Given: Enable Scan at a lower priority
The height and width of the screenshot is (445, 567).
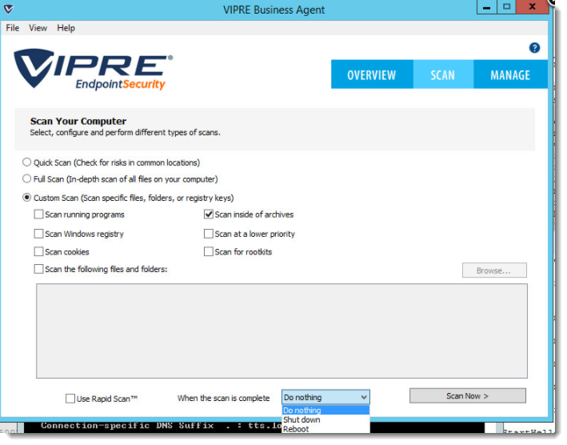Looking at the screenshot, I should [x=209, y=234].
